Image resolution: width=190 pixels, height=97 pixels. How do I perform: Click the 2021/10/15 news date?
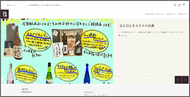tap(89, 93)
